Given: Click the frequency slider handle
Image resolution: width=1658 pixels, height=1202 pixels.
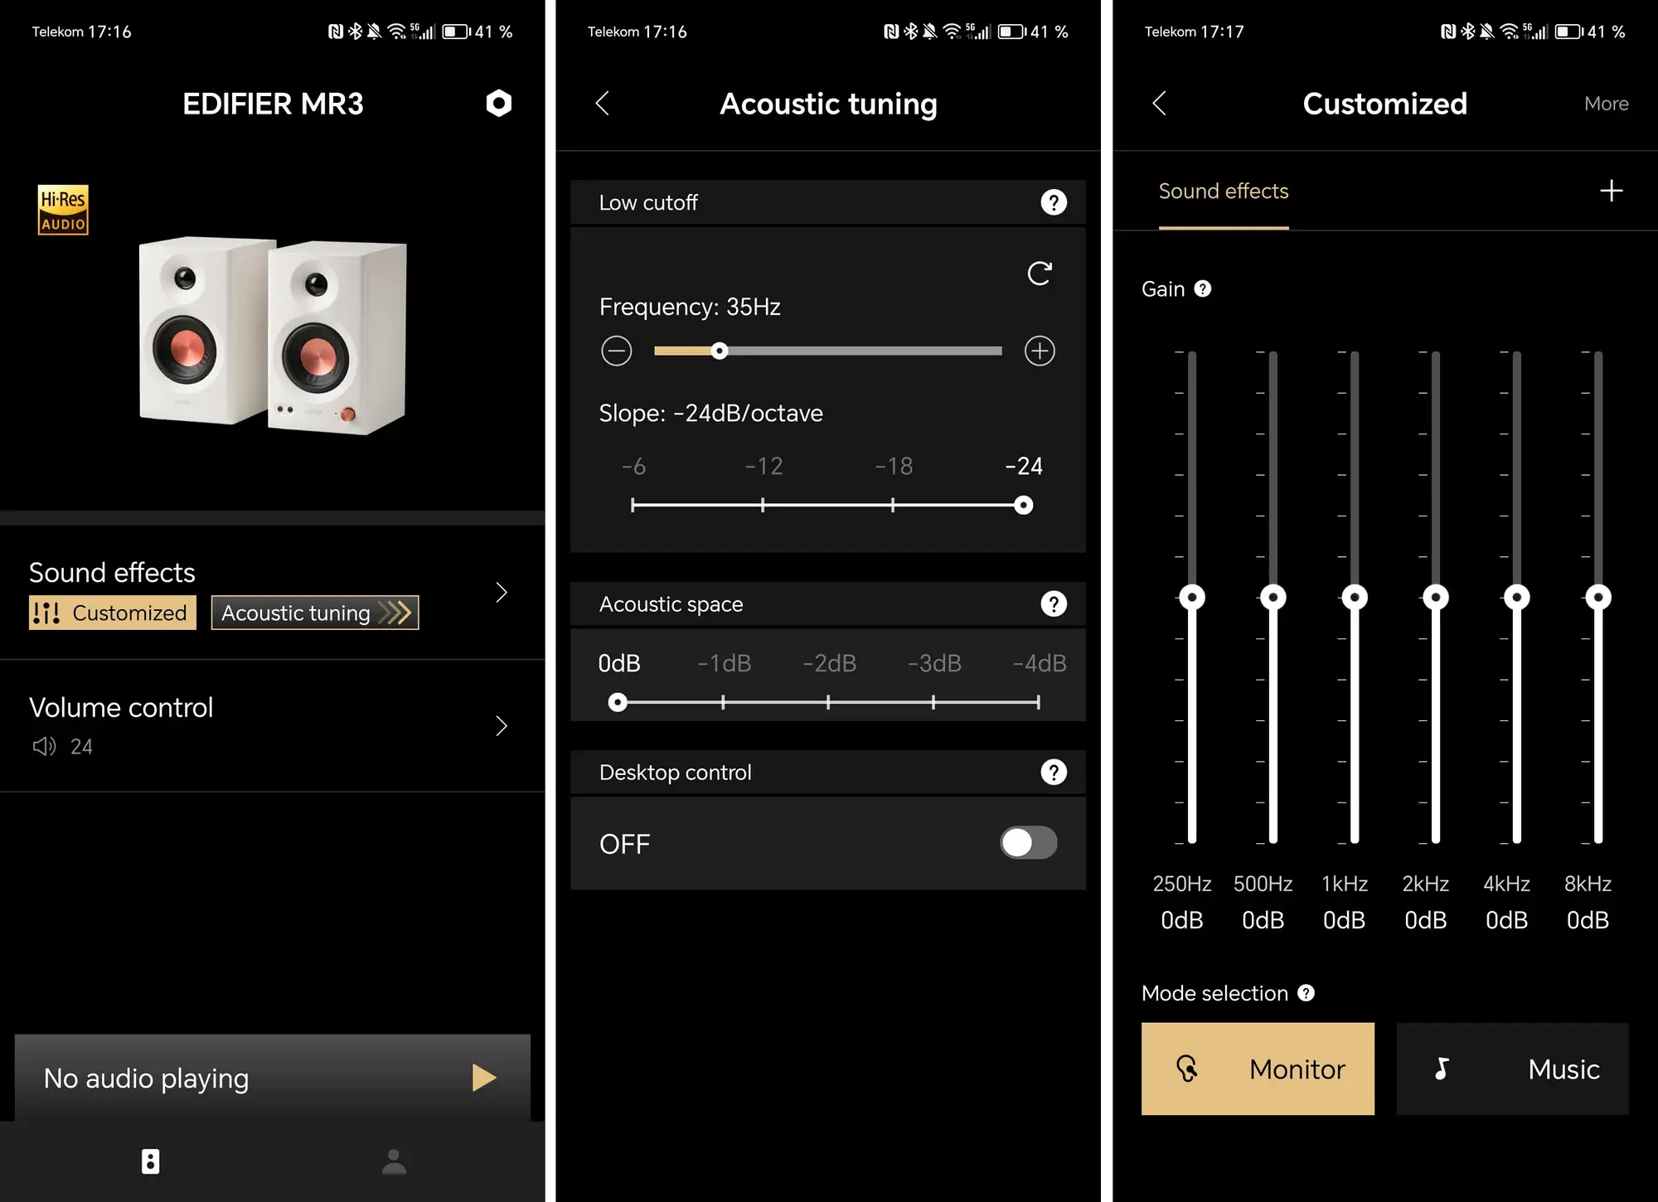Looking at the screenshot, I should pyautogui.click(x=720, y=351).
